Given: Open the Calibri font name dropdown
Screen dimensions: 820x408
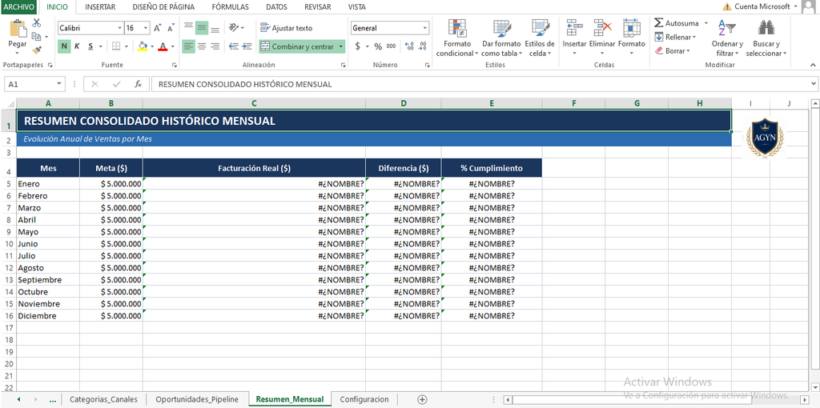Looking at the screenshot, I should 120,28.
